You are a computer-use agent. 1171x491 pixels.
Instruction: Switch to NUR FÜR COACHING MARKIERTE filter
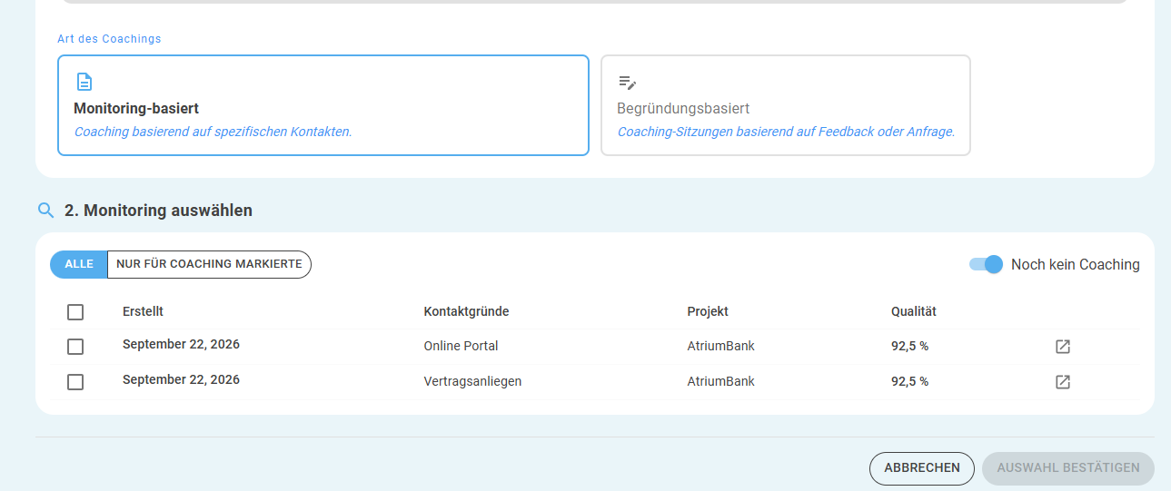(209, 264)
